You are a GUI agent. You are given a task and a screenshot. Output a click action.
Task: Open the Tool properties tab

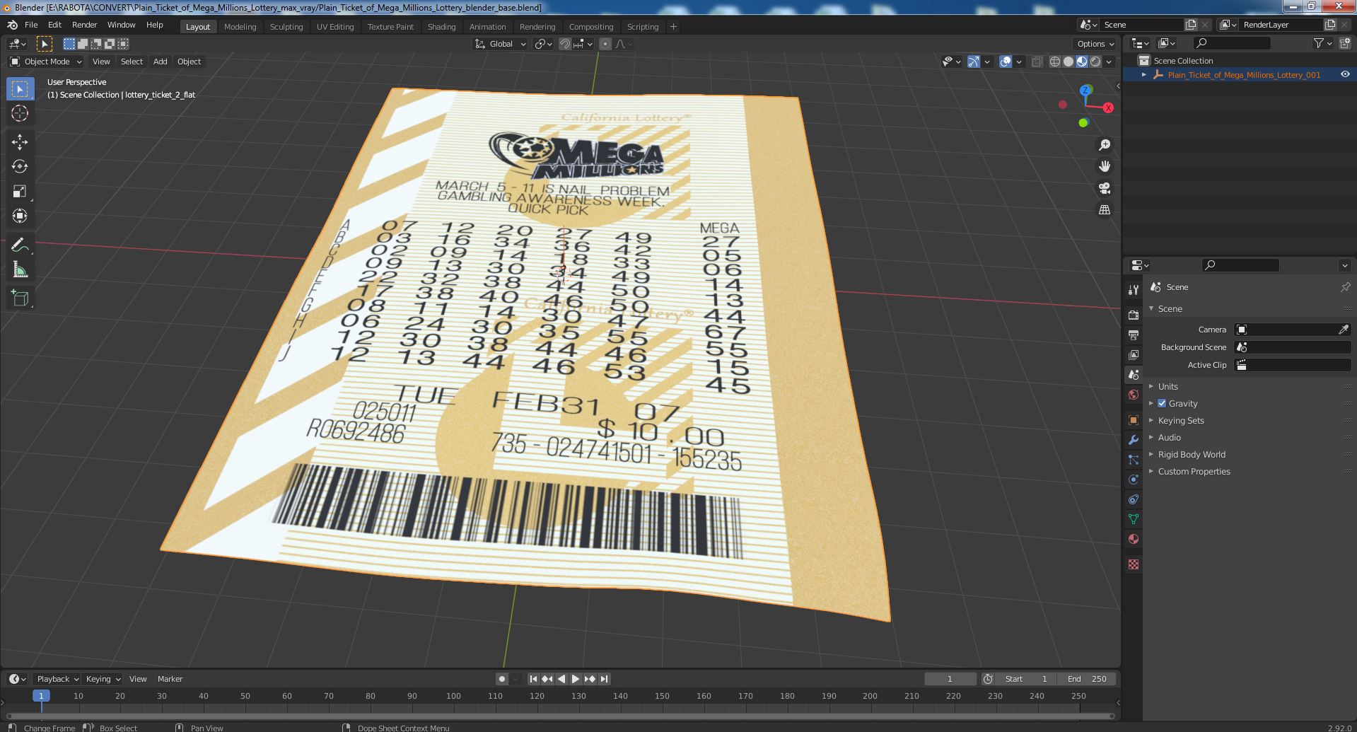tap(1134, 289)
